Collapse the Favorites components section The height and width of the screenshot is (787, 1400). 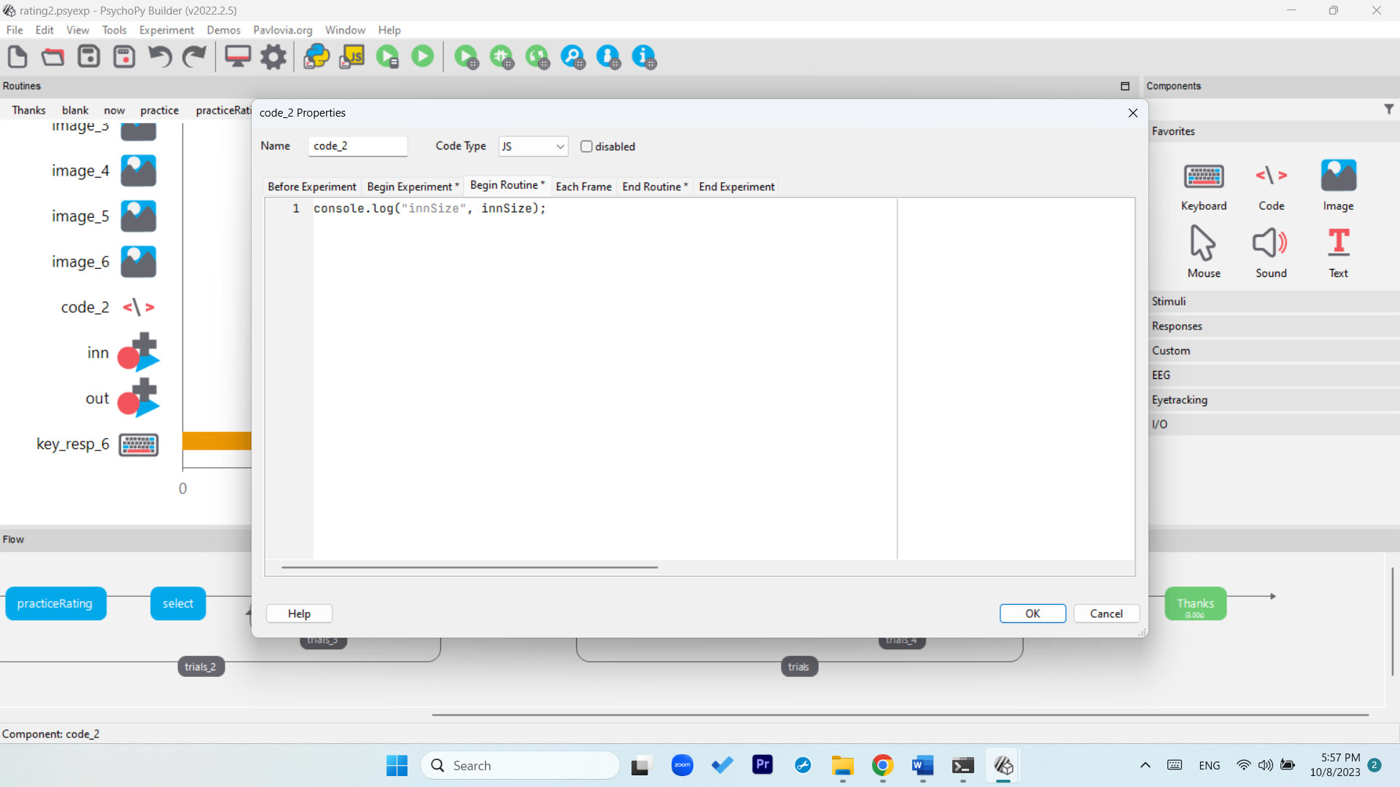click(1173, 131)
